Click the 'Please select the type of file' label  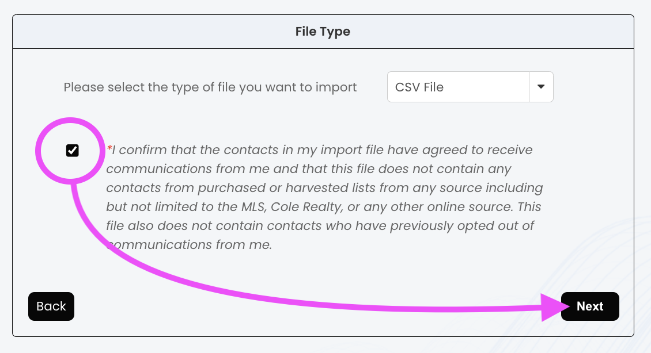coord(210,87)
